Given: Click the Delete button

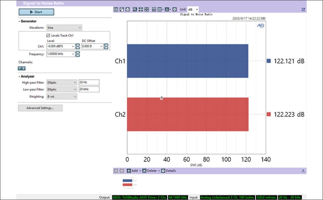Looking at the screenshot, I should click(x=149, y=171).
